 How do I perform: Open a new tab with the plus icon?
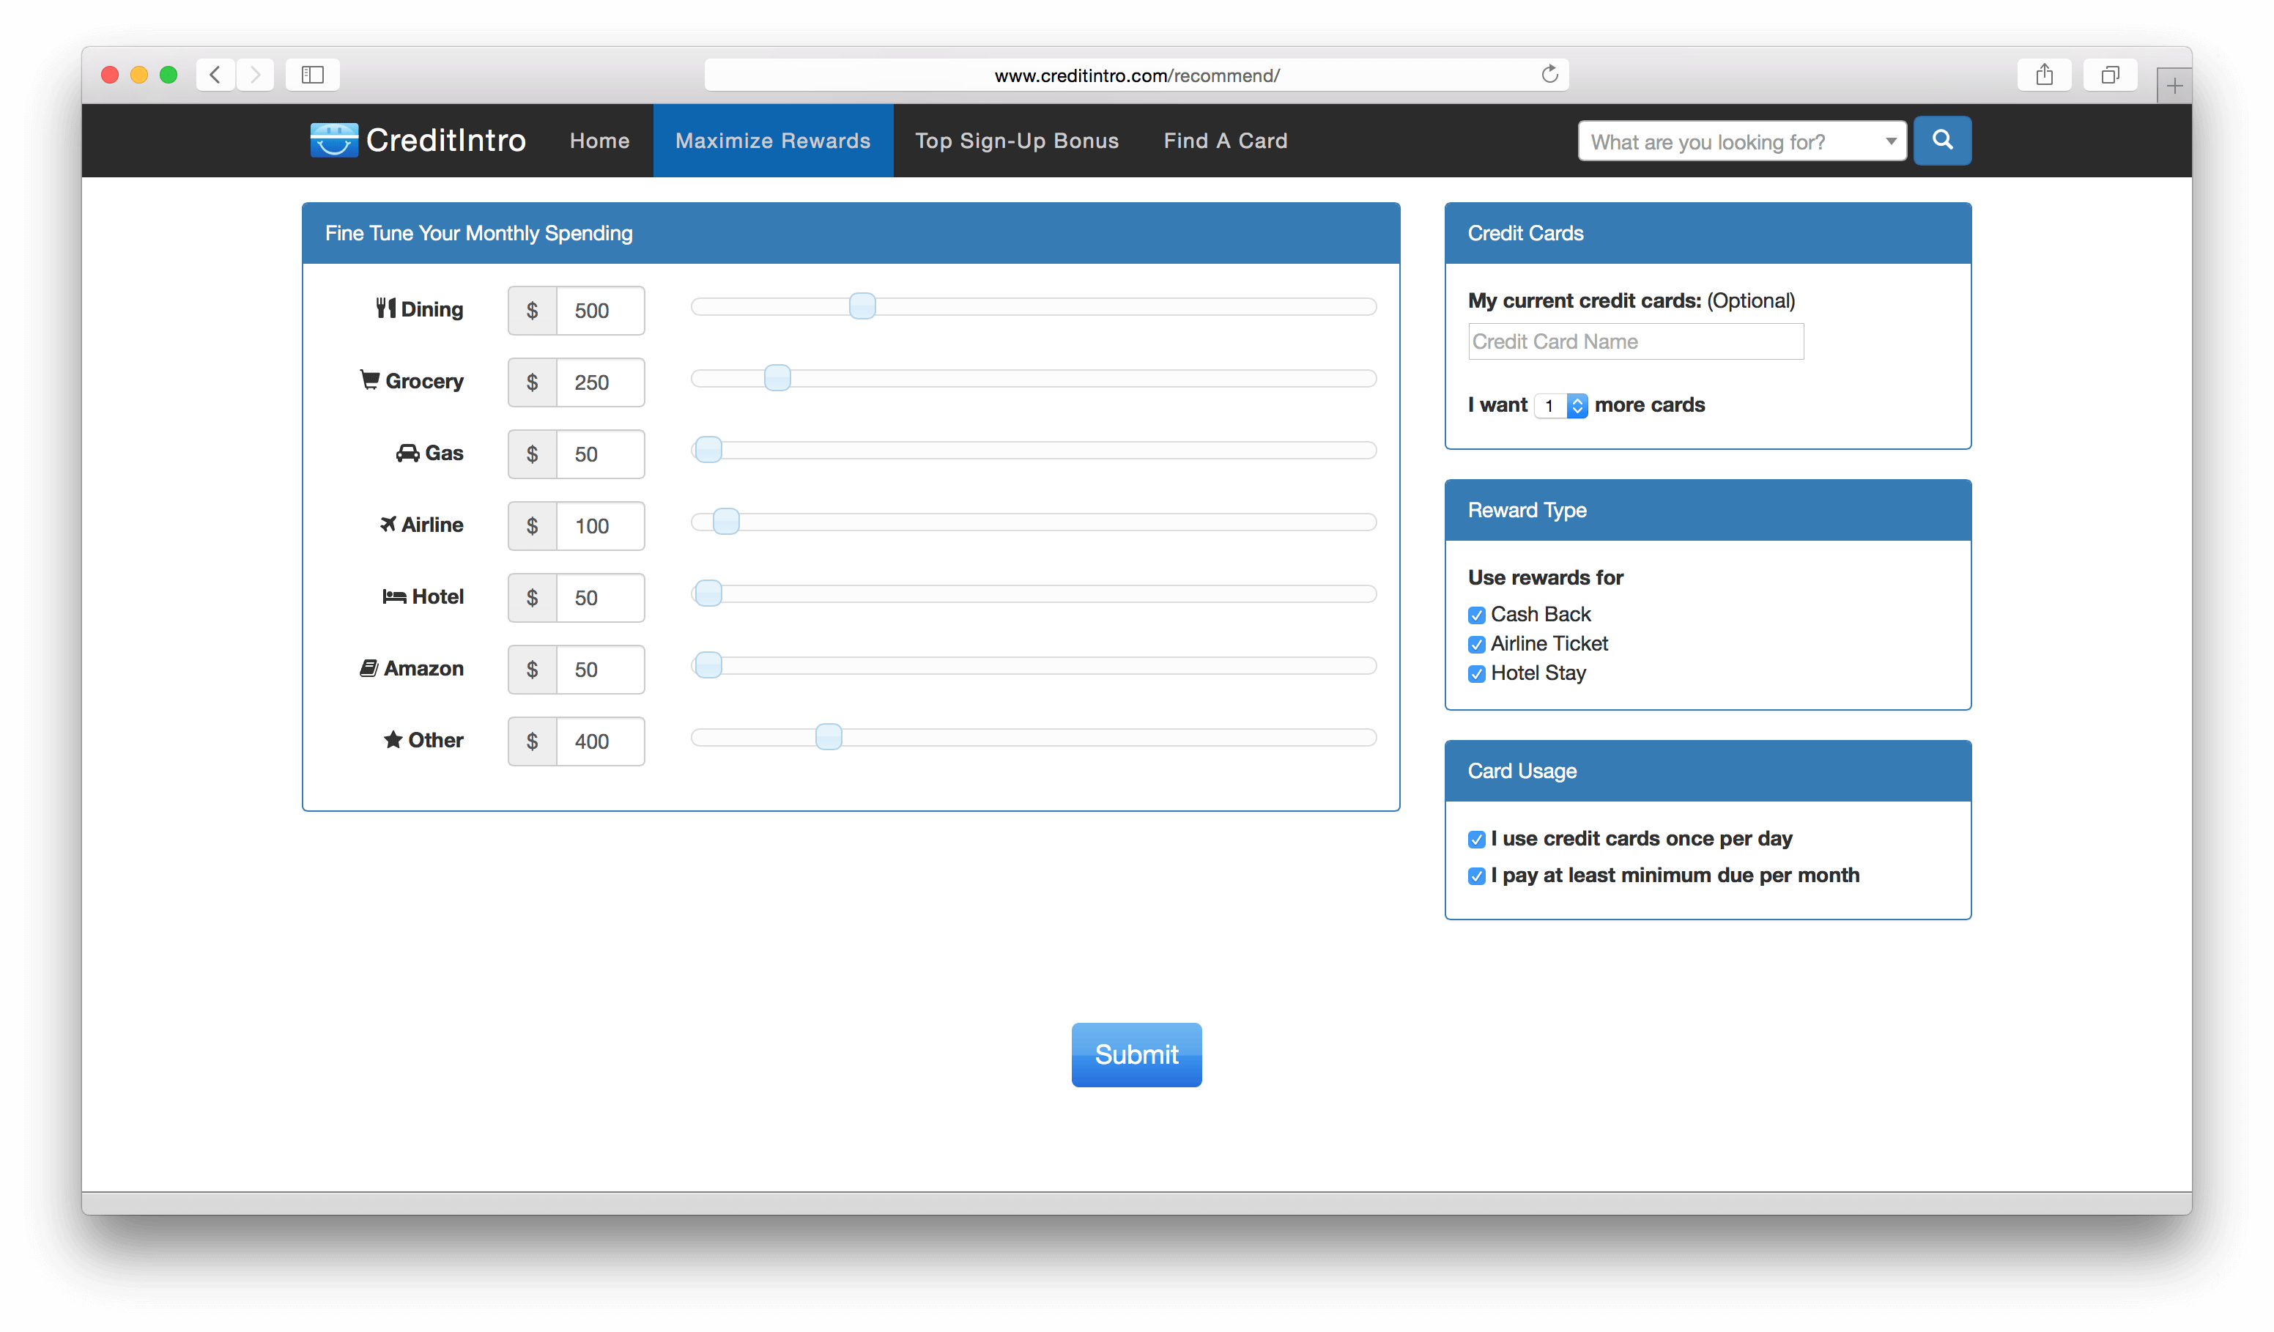2175,86
